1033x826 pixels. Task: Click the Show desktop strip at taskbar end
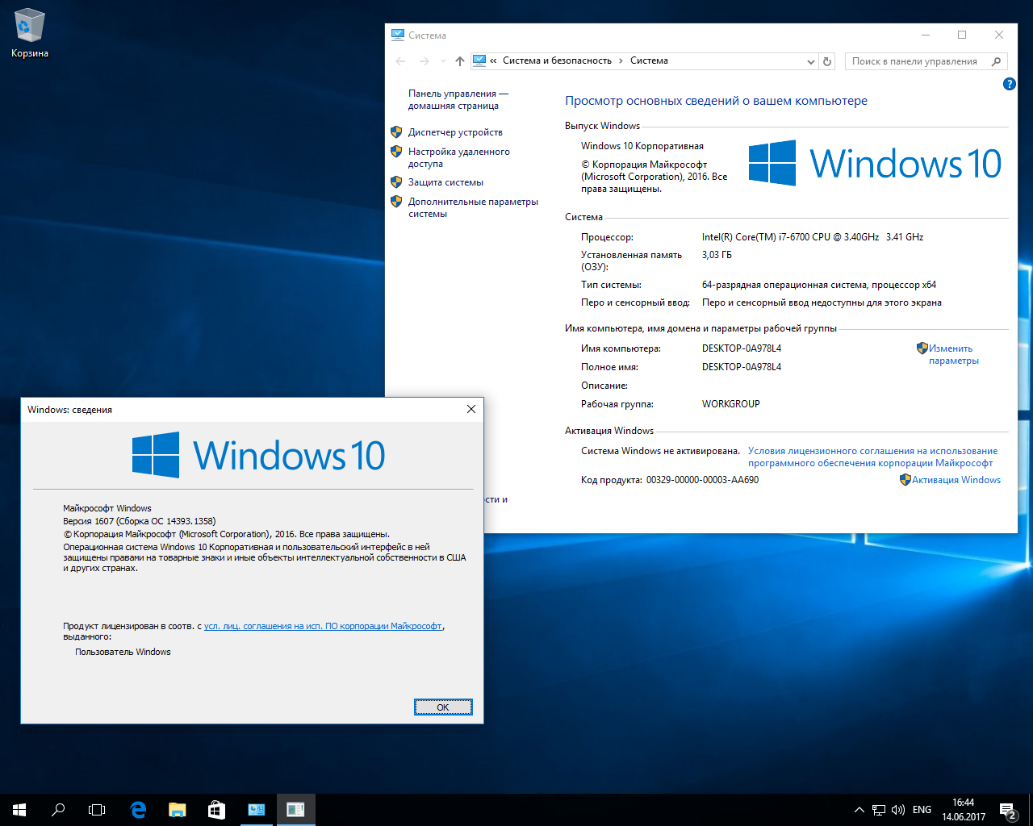pos(1031,810)
